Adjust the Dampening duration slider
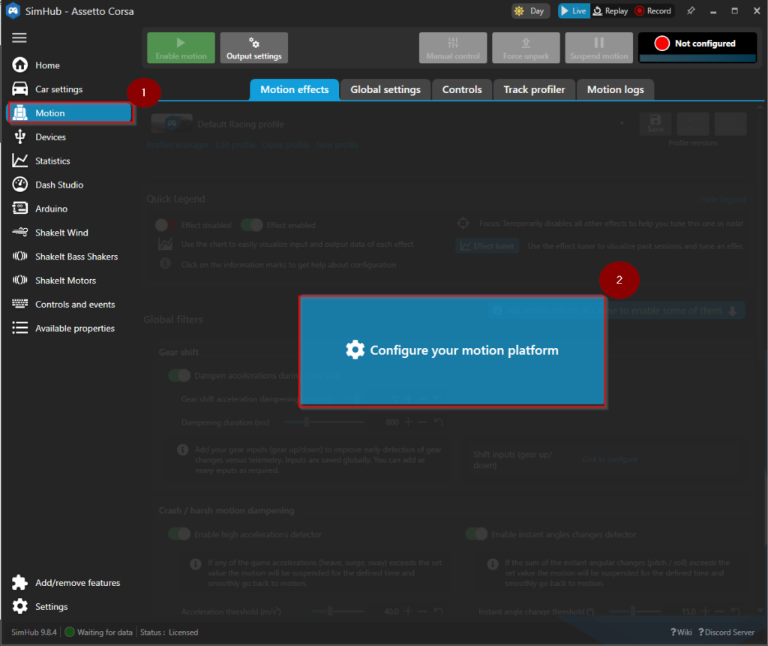This screenshot has height=646, width=768. (x=324, y=422)
